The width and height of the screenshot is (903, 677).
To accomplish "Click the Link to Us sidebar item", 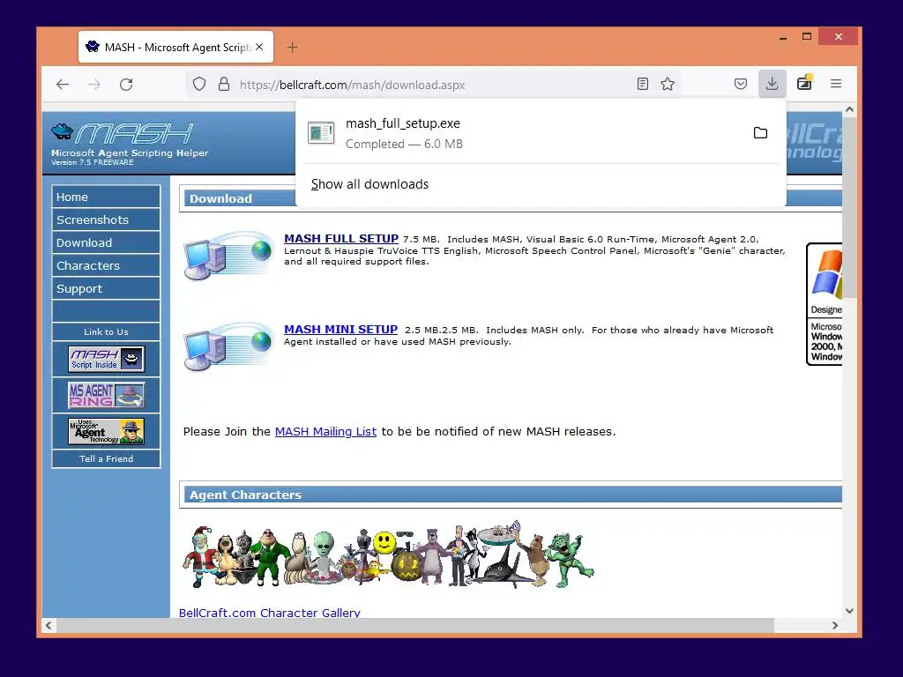I will pyautogui.click(x=106, y=331).
